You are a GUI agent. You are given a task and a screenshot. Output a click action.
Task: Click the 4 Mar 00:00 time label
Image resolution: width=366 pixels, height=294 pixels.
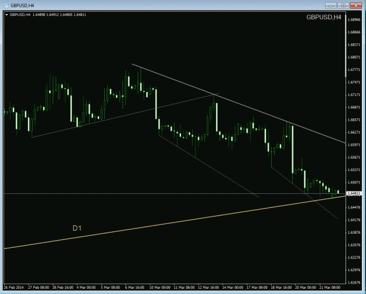point(86,287)
